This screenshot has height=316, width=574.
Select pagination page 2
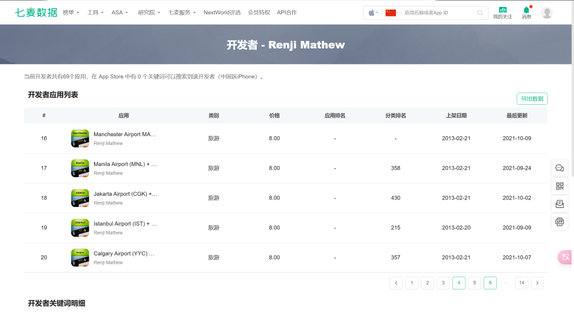click(427, 282)
